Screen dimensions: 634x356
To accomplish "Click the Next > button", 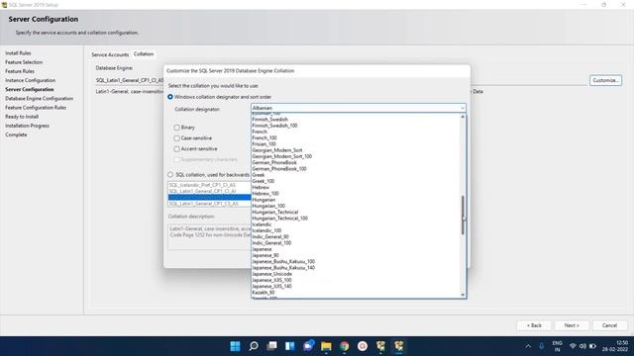I will click(x=572, y=325).
